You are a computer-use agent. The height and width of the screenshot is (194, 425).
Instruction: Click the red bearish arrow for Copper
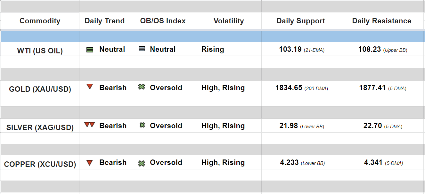90,163
